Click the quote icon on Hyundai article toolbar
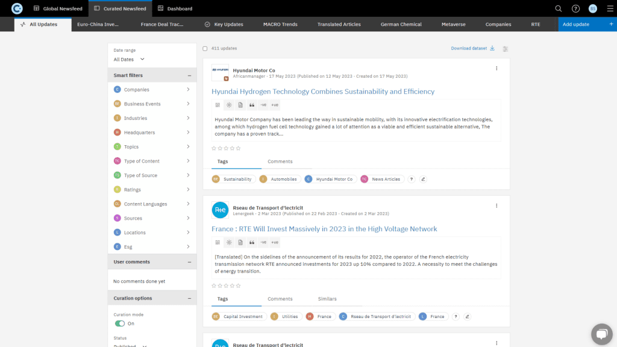This screenshot has width=617, height=347. click(x=252, y=105)
